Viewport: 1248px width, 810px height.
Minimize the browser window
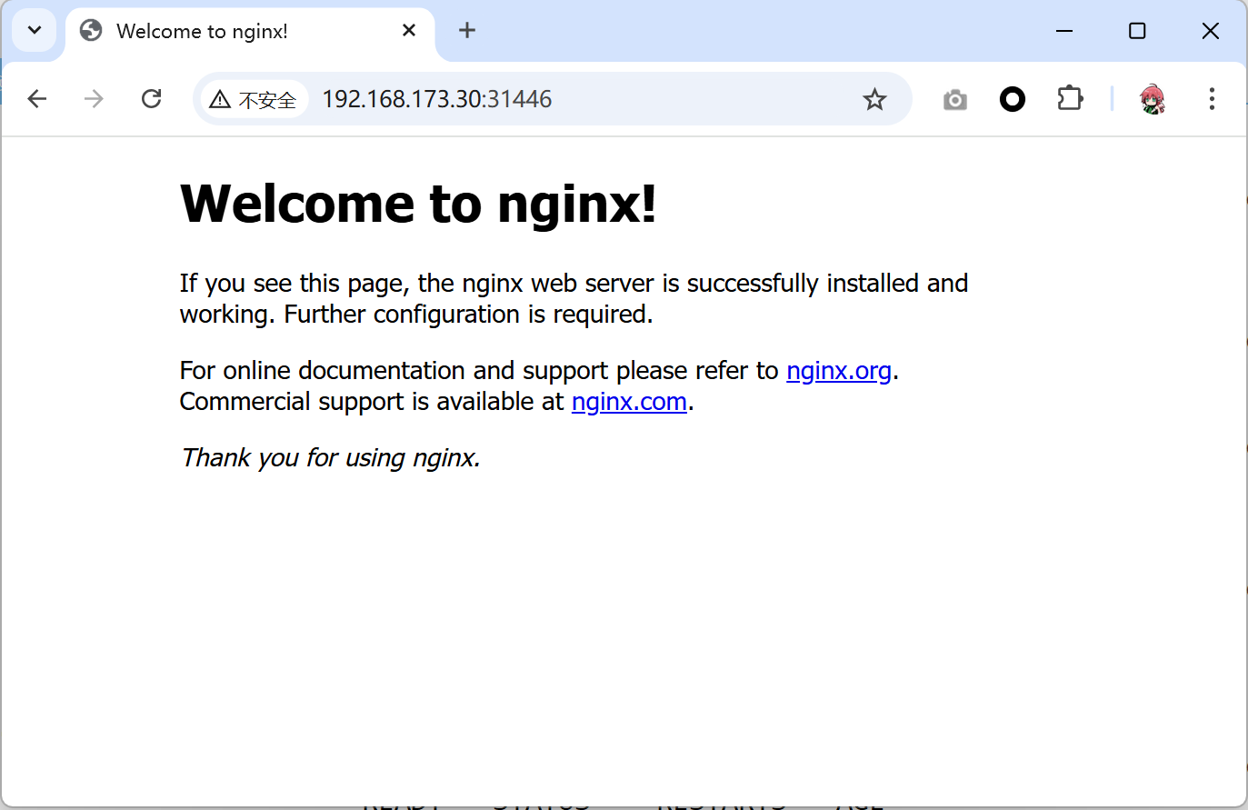pyautogui.click(x=1064, y=31)
